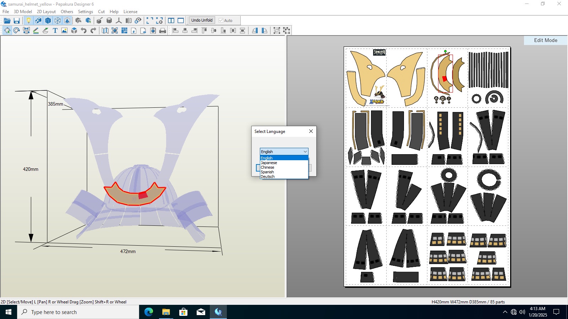The image size is (568, 319).
Task: Toggle the wireframe cube view icon
Action: (58, 21)
